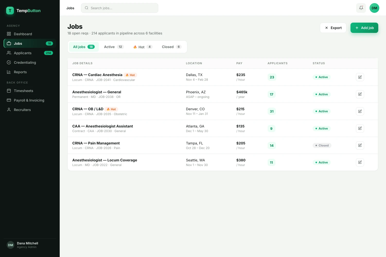The width and height of the screenshot is (386, 257).
Task: Click the search magnifier icon
Action: click(87, 8)
